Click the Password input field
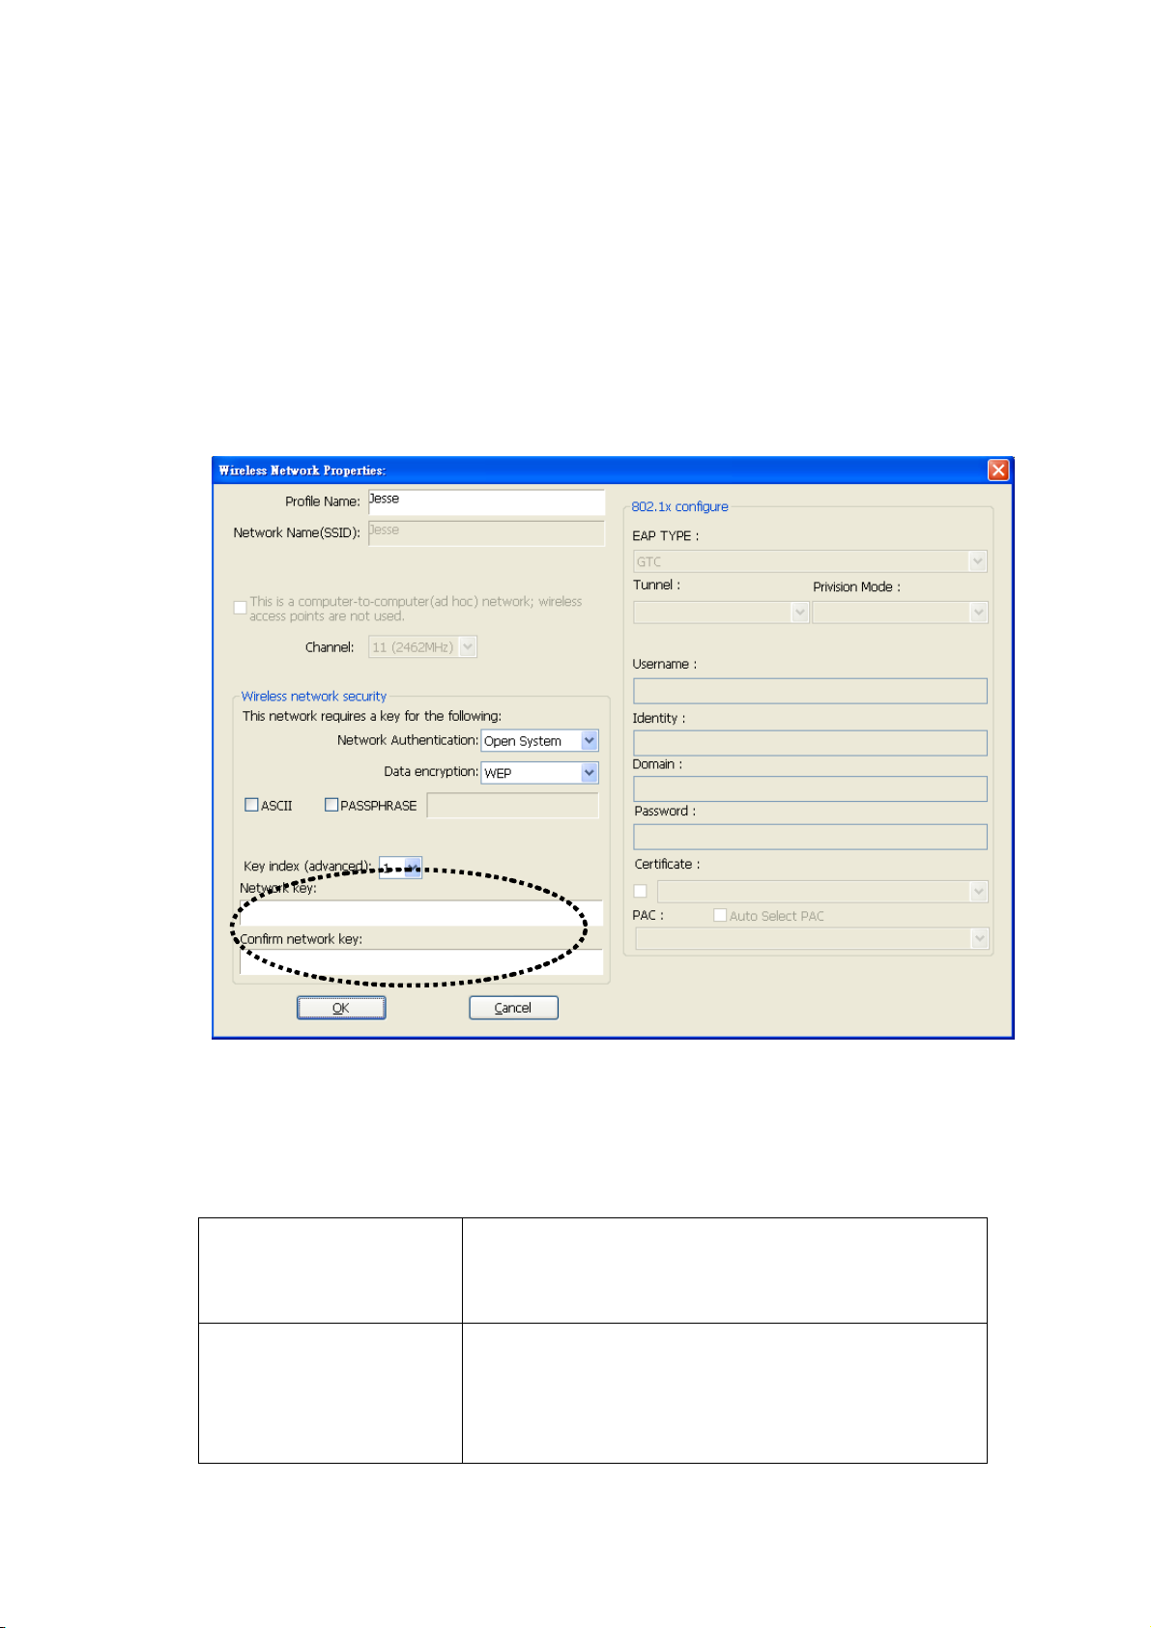This screenshot has width=1151, height=1628. click(810, 837)
